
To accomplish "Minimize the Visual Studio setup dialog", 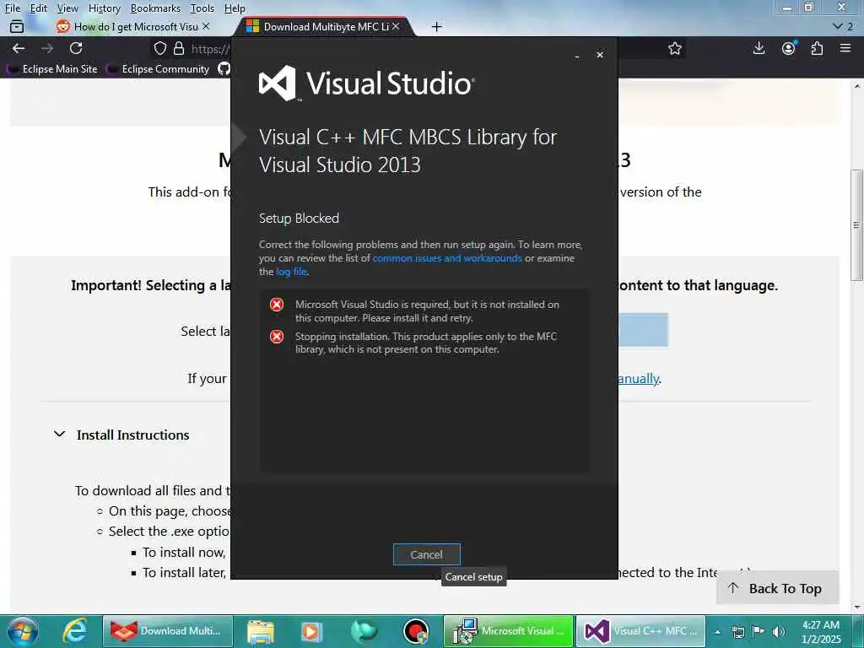I will pos(577,56).
